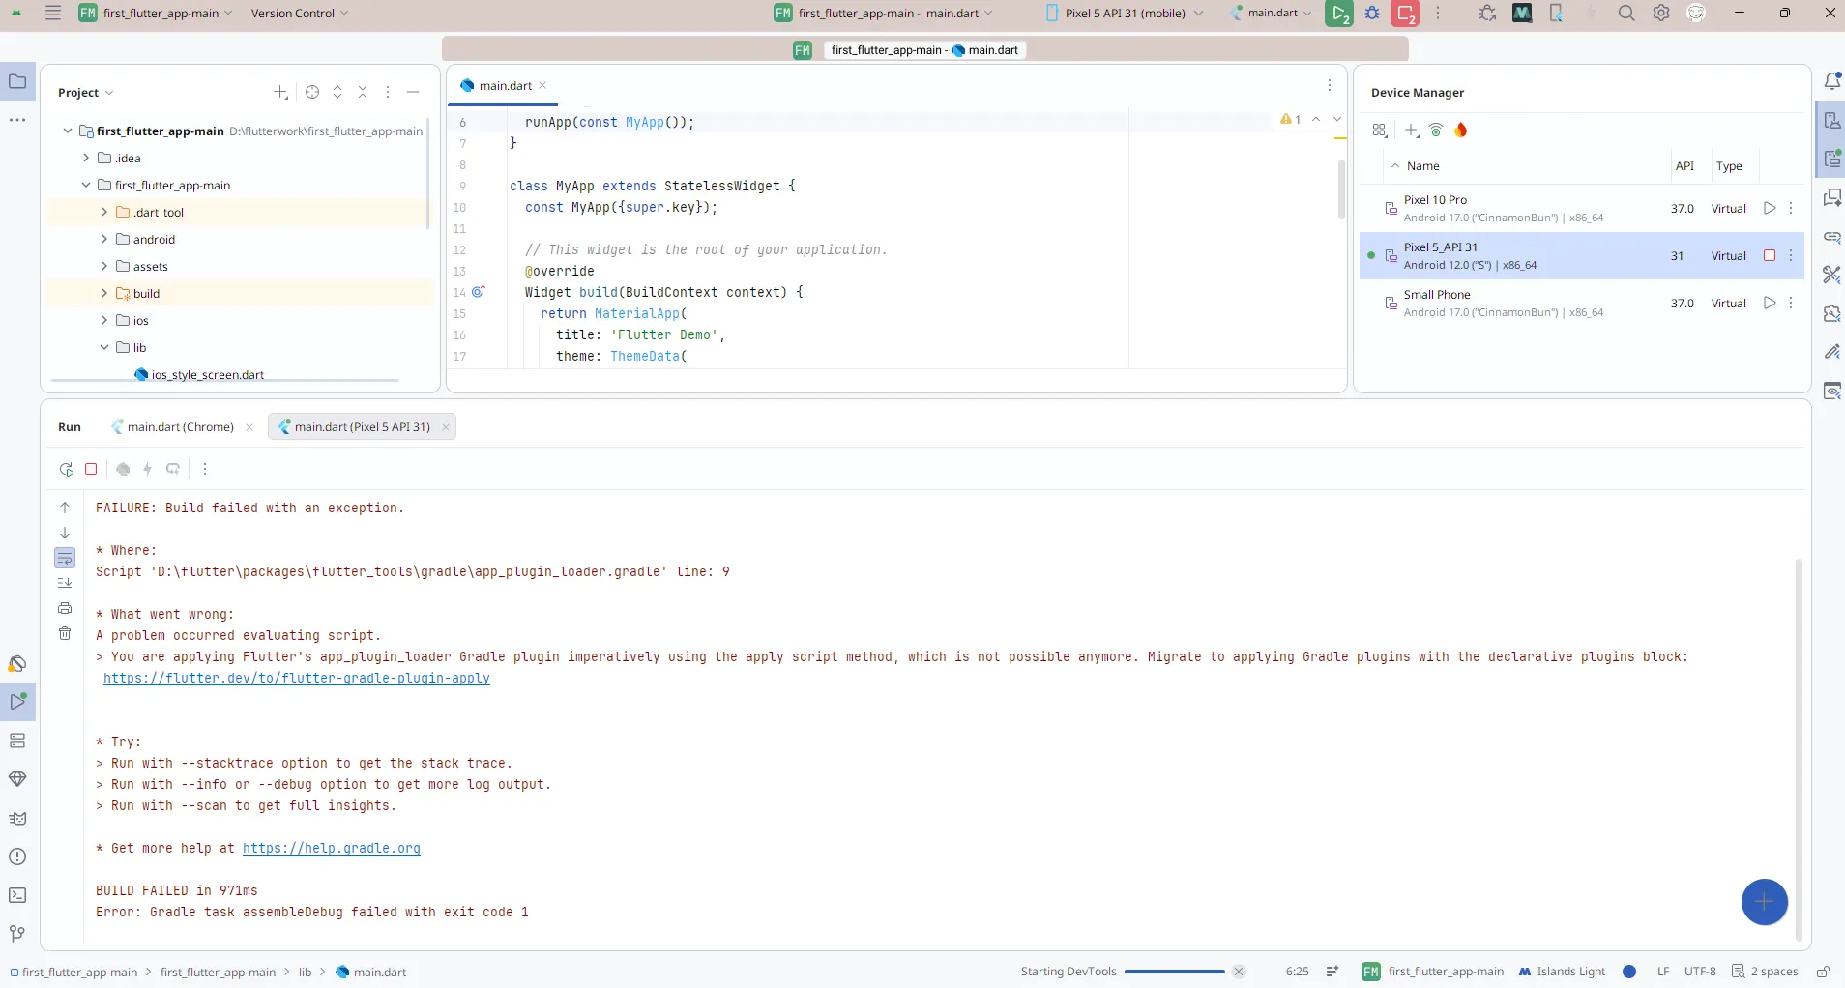Screen dimensions: 1845x988
Task: Open Pixel 5 API 31 device selector
Action: pos(1127,14)
